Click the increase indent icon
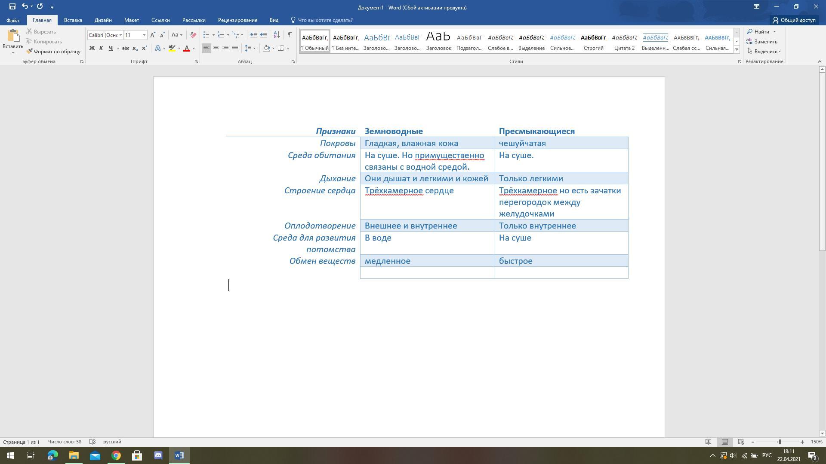Image resolution: width=826 pixels, height=464 pixels. pyautogui.click(x=263, y=35)
